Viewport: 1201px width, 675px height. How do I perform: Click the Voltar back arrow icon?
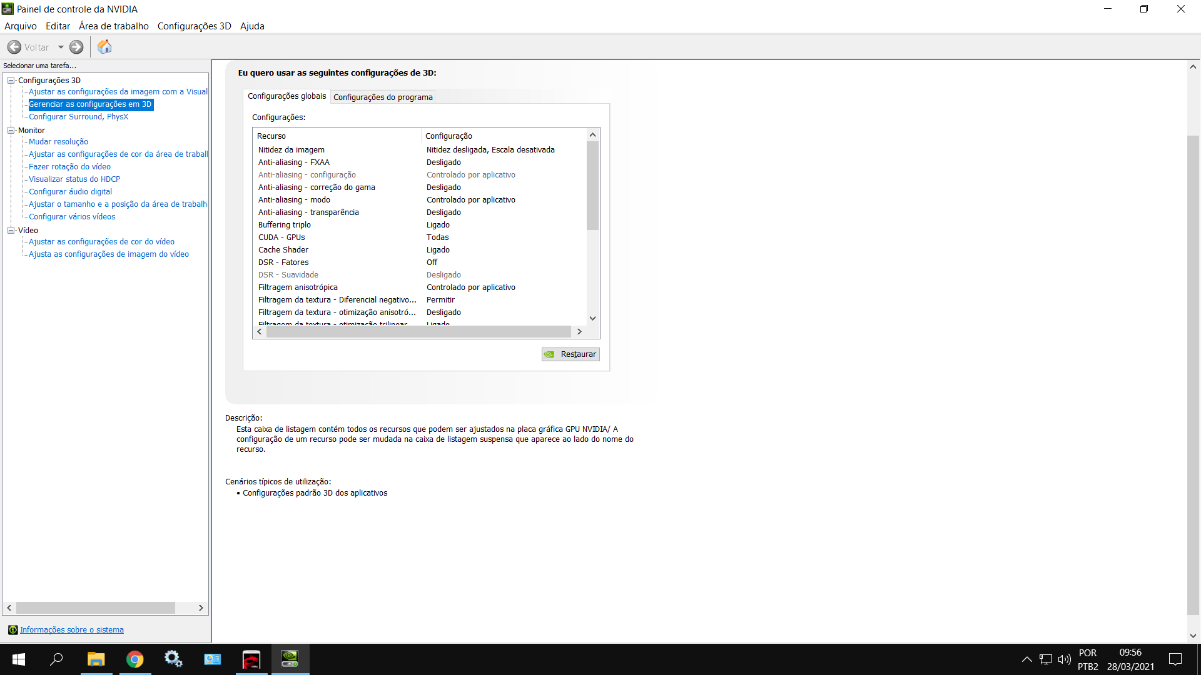14,47
